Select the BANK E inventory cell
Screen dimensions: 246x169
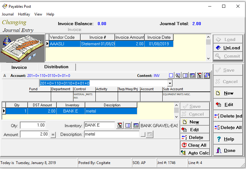coord(71,111)
